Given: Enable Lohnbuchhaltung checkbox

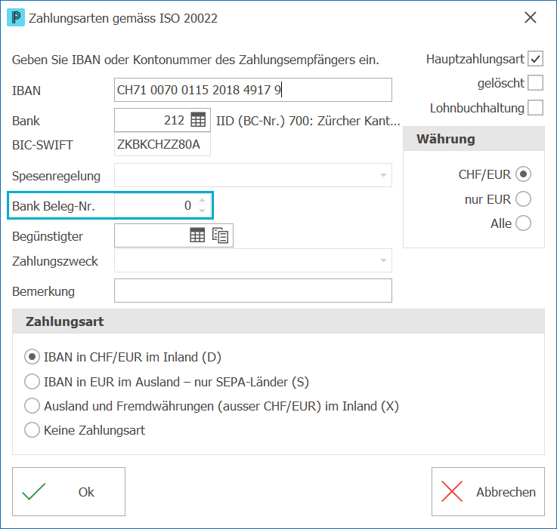Looking at the screenshot, I should [535, 108].
